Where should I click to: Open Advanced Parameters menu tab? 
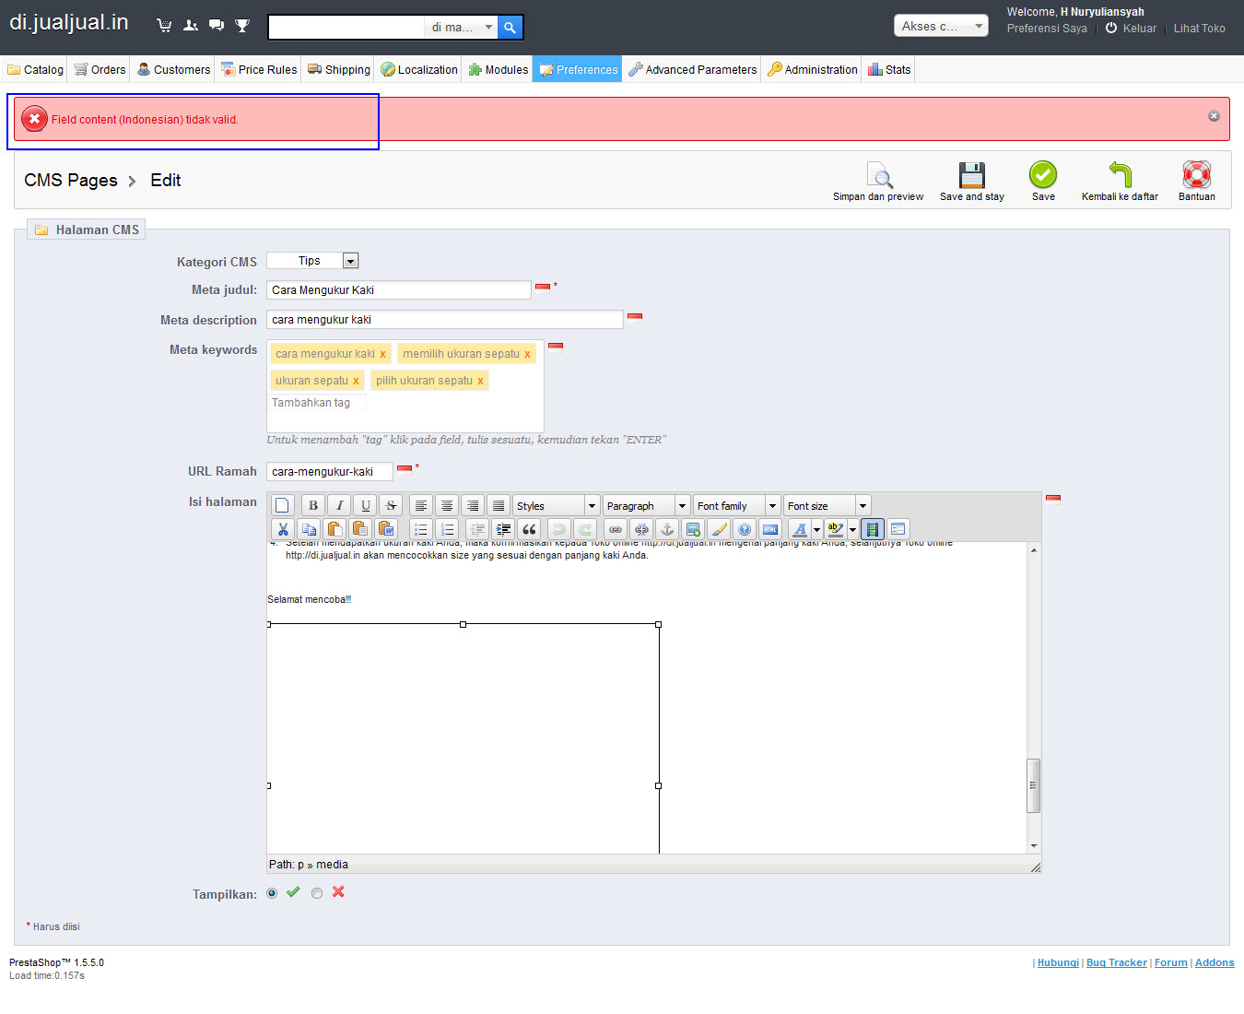692,69
